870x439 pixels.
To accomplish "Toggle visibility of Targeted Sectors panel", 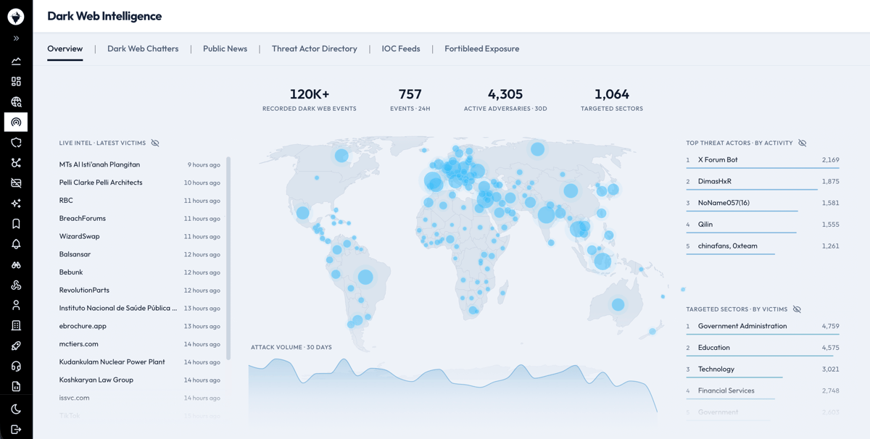I will pyautogui.click(x=797, y=309).
